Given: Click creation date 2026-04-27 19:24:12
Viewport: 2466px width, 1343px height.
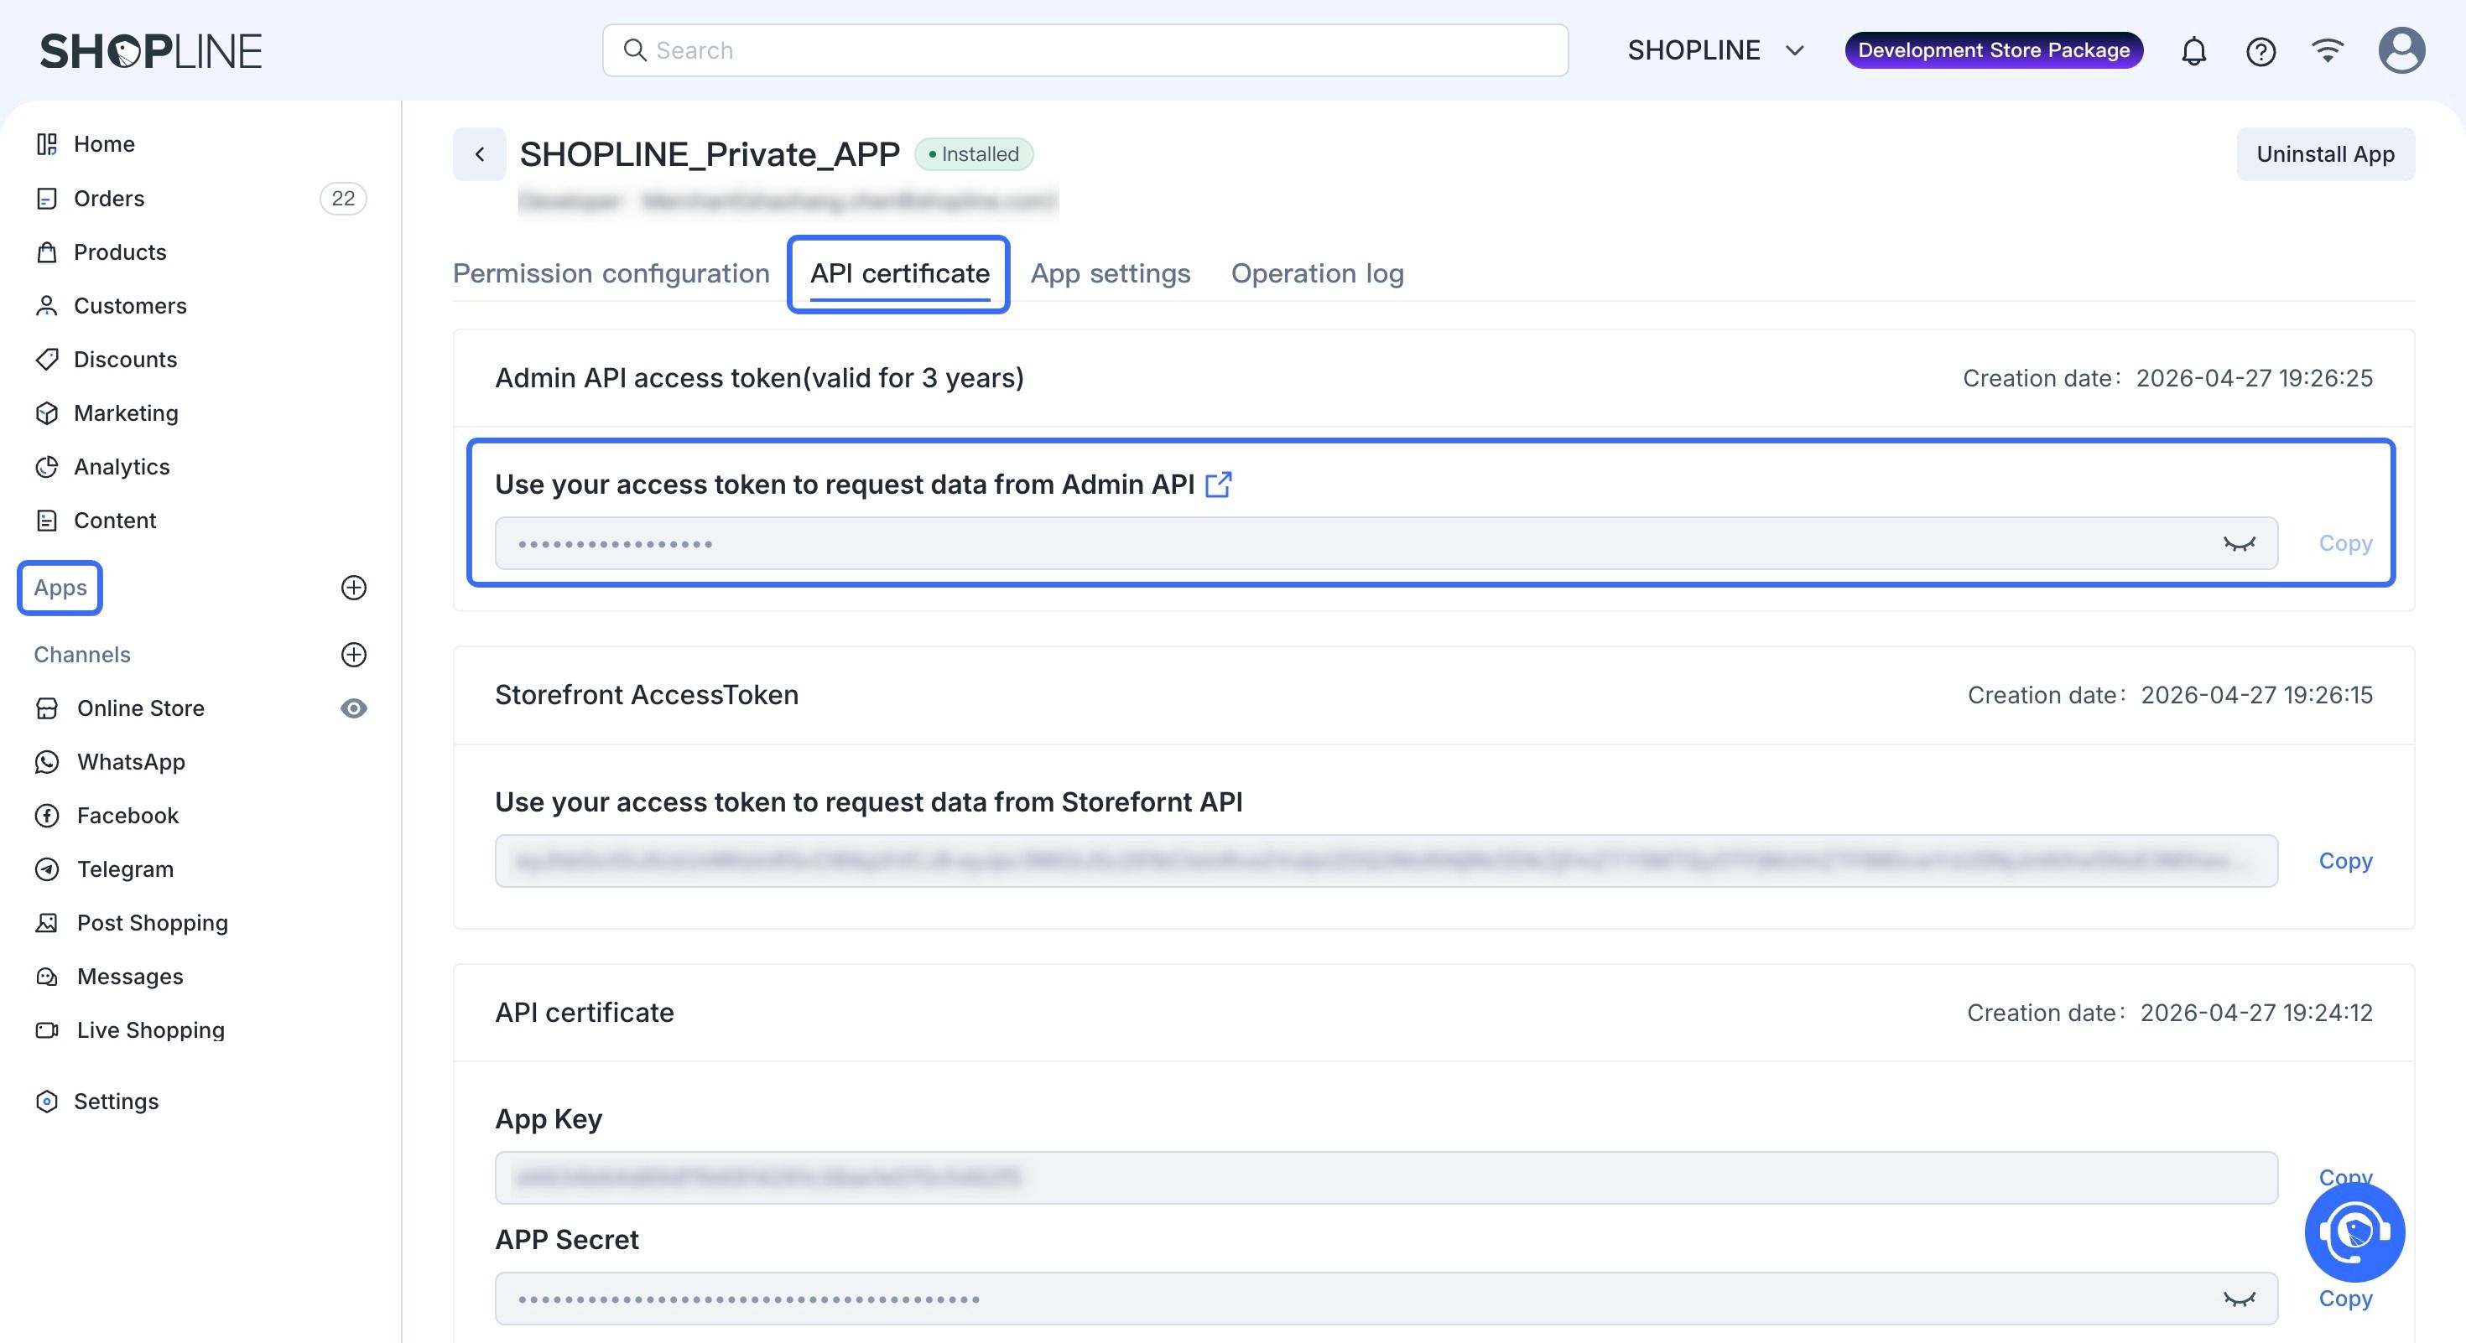Looking at the screenshot, I should [x=2256, y=1012].
